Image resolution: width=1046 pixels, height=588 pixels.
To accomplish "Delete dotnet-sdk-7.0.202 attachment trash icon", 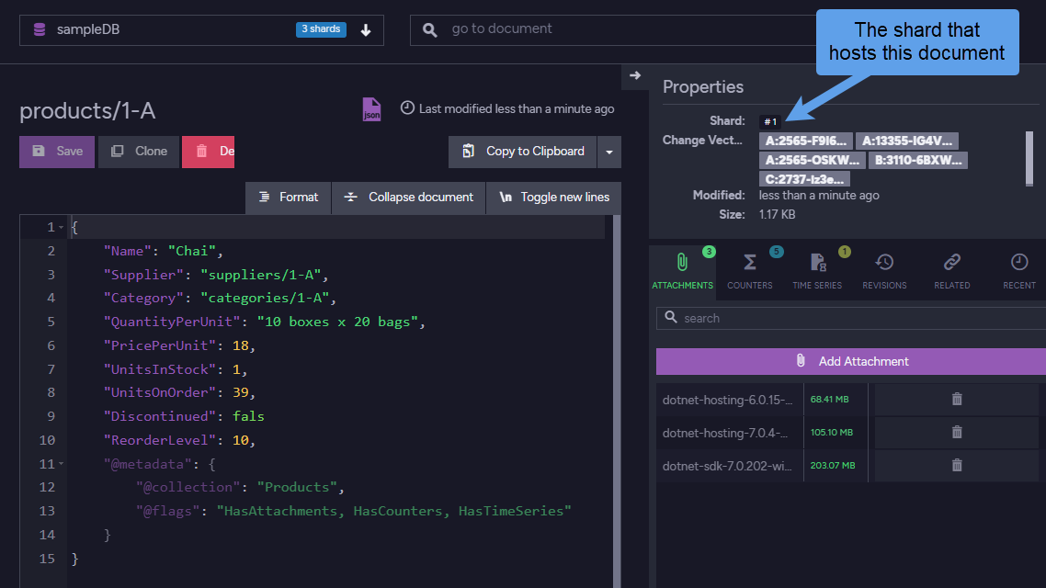I will tap(957, 465).
